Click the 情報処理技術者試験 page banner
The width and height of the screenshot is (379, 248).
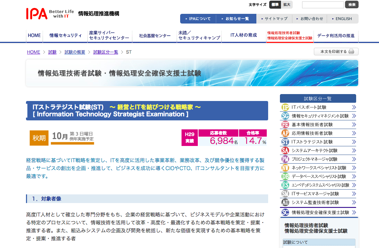(192, 73)
